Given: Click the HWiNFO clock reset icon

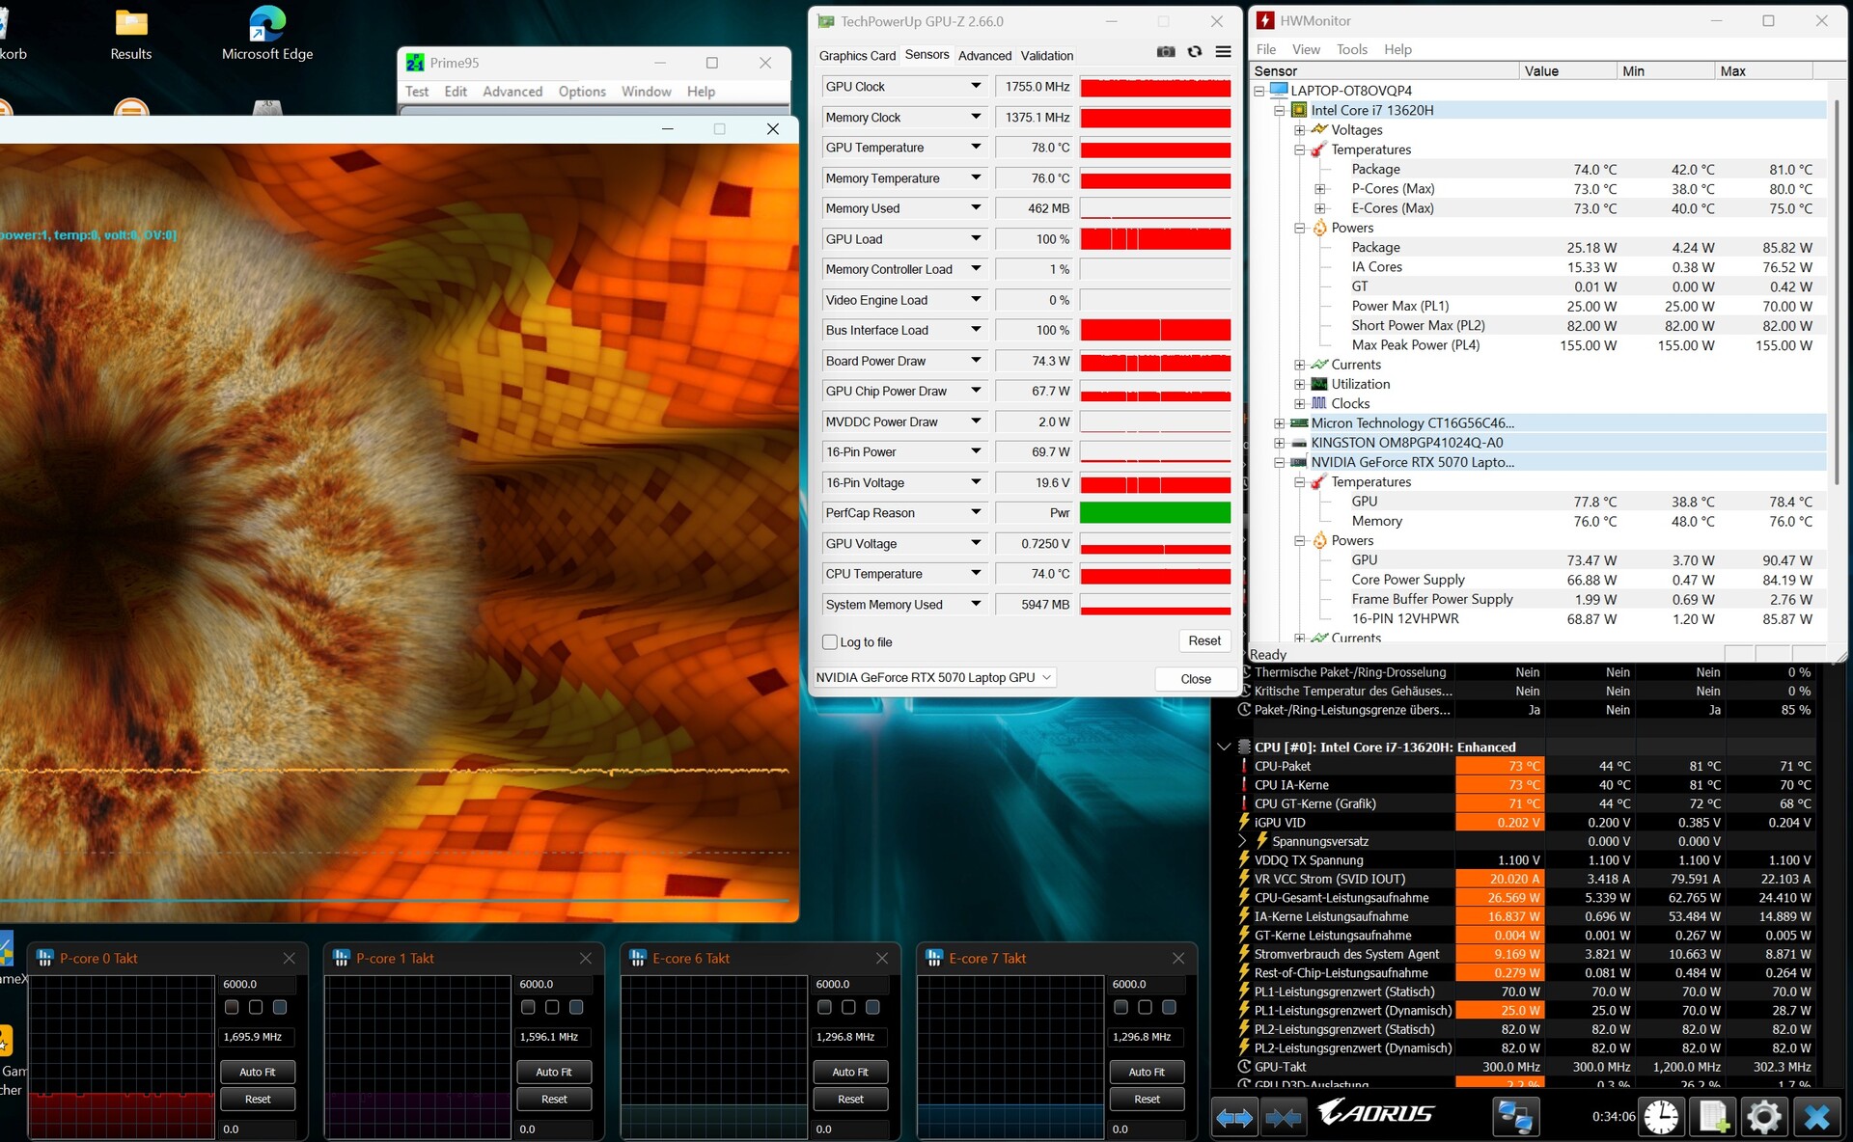Looking at the screenshot, I should [x=1661, y=1117].
